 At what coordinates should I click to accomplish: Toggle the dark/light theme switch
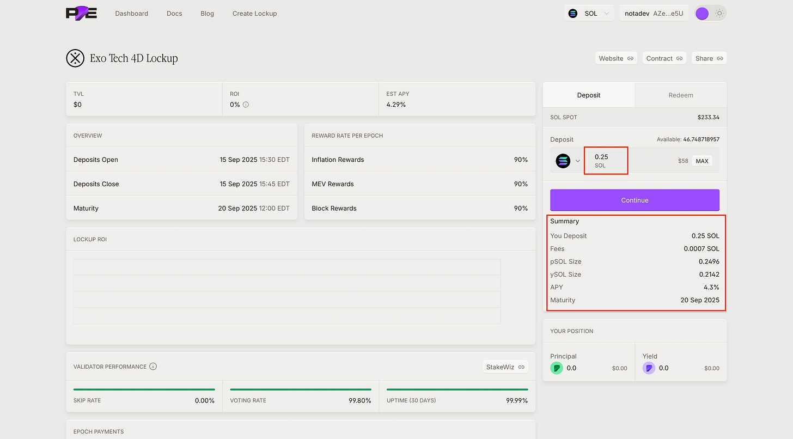click(x=710, y=14)
